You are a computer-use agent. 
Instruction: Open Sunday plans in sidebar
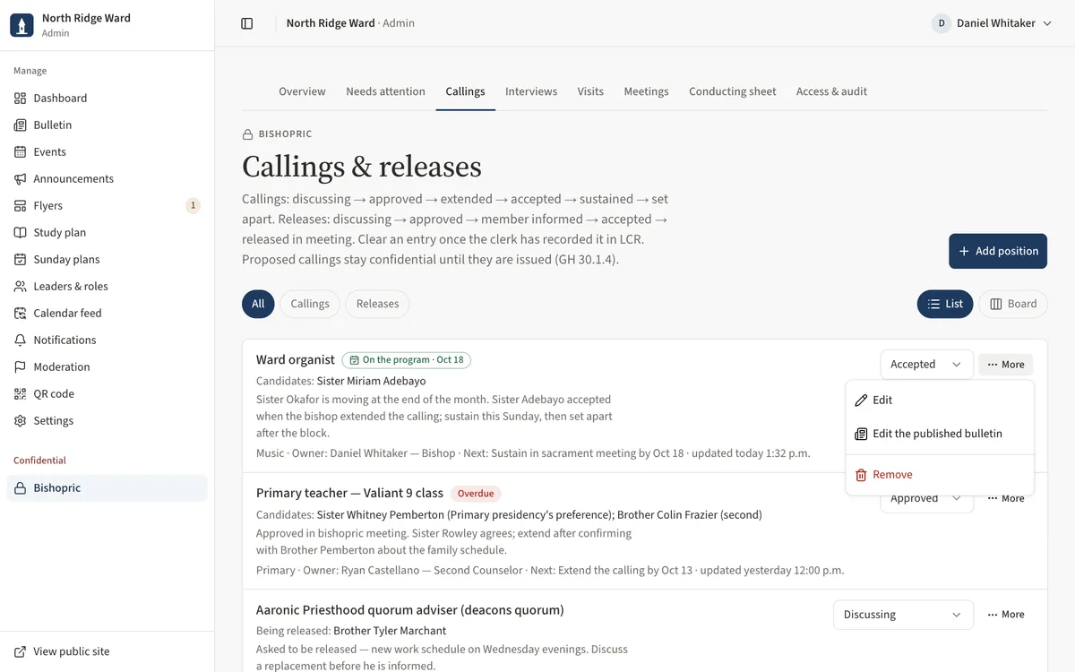(107, 259)
